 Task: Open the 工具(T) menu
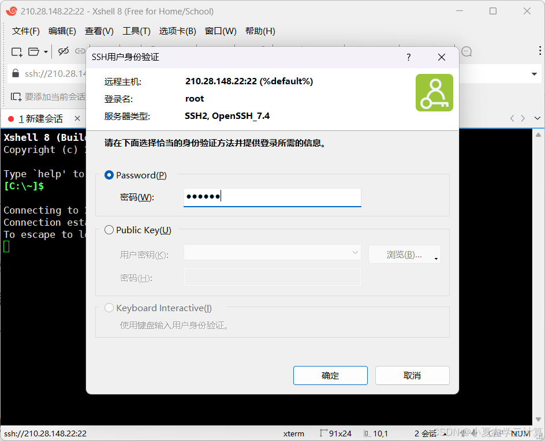pos(136,31)
